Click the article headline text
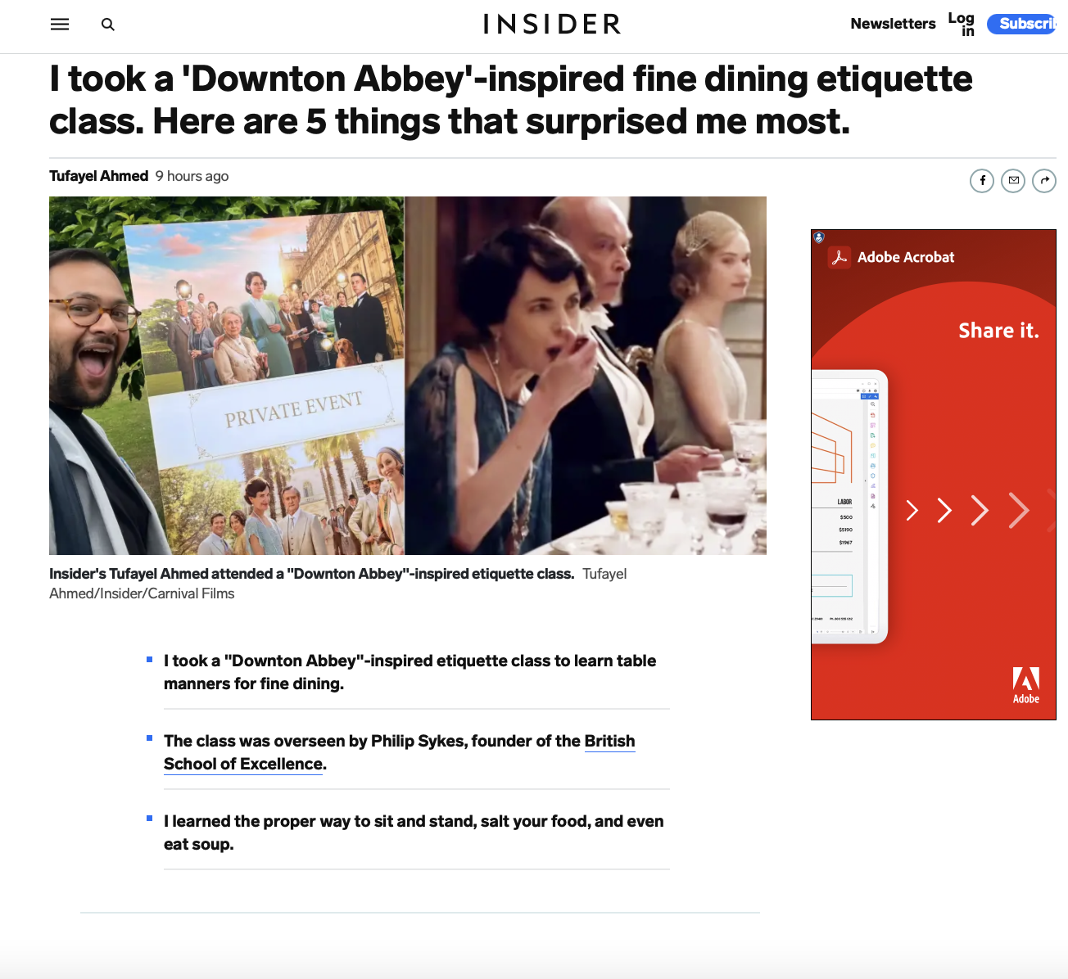Screen dimensions: 1068x979 click(511, 100)
